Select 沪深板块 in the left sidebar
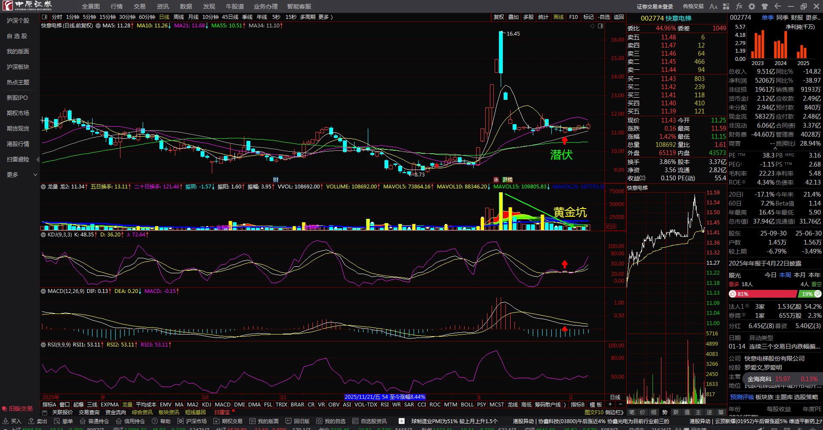 [18, 67]
